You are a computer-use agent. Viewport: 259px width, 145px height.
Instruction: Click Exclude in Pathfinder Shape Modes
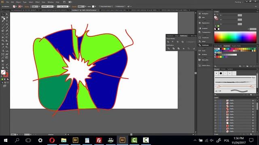(183, 42)
